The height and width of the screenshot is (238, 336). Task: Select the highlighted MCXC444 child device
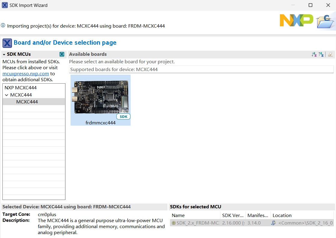point(27,102)
